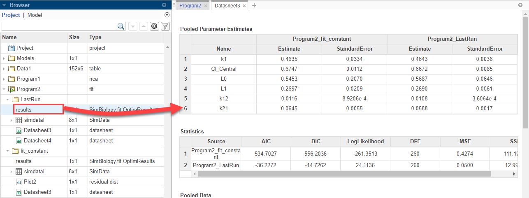Close the Datasheet3 tab
Viewport: 529px width, 198px height.
[244, 6]
